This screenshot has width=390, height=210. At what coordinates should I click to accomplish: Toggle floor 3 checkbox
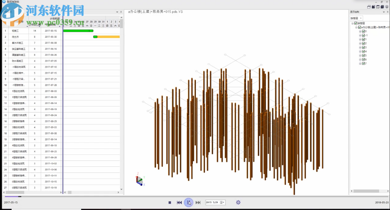363,47
